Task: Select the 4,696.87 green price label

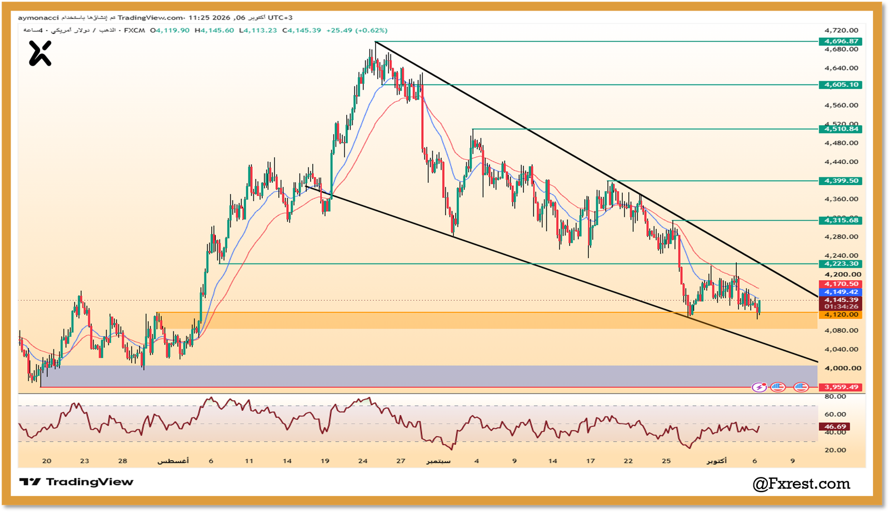Action: pyautogui.click(x=841, y=41)
